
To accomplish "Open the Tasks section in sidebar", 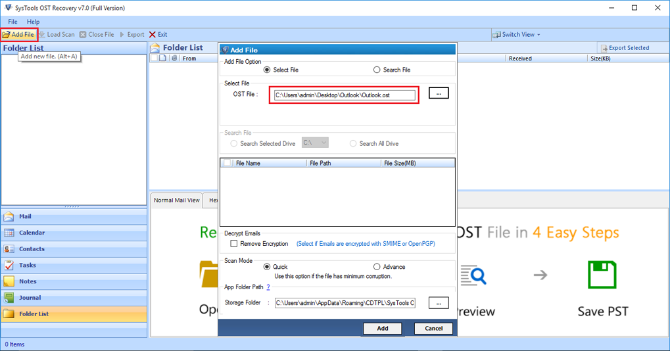I will click(28, 265).
